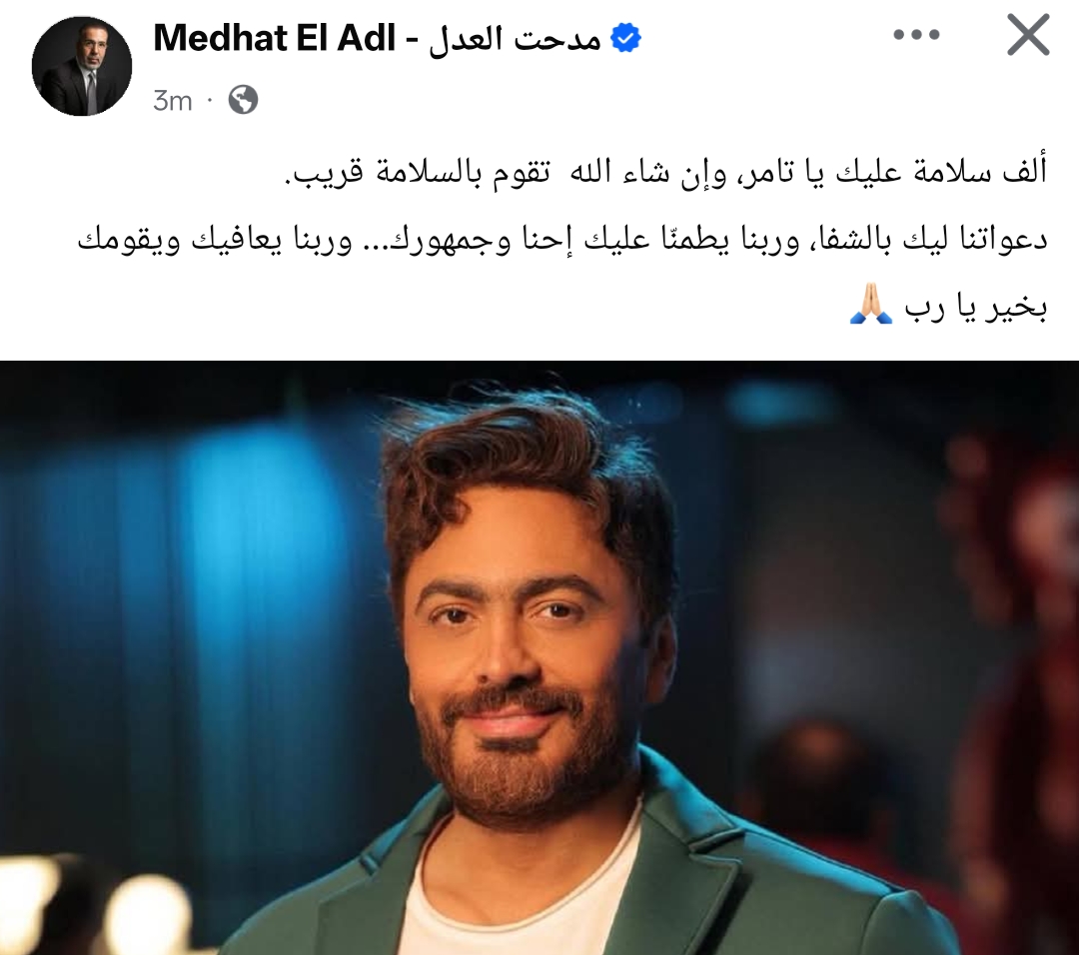Click the blue verified badge
The height and width of the screenshot is (955, 1079).
(626, 38)
